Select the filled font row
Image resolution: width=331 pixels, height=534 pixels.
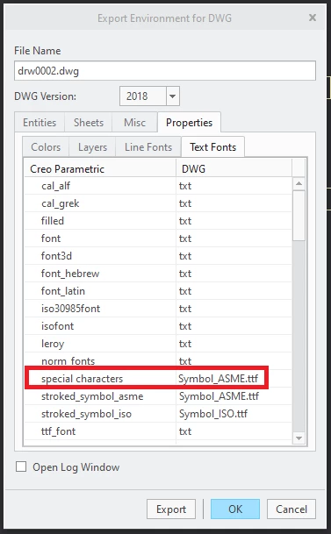pyautogui.click(x=158, y=221)
